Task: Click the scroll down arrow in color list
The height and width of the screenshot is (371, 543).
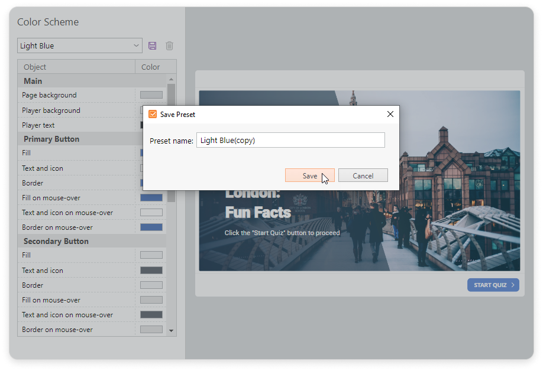Action: pos(172,331)
